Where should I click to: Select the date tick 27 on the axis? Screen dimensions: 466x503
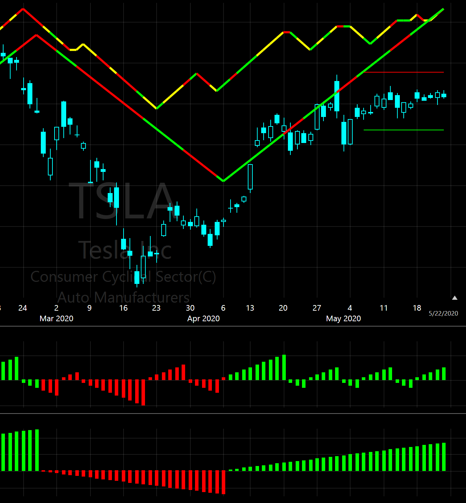[317, 308]
